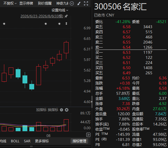This screenshot has width=168, height=148.
Task: Click the date range 2026/6/23-2026/8/6 link
Action: [42, 16]
